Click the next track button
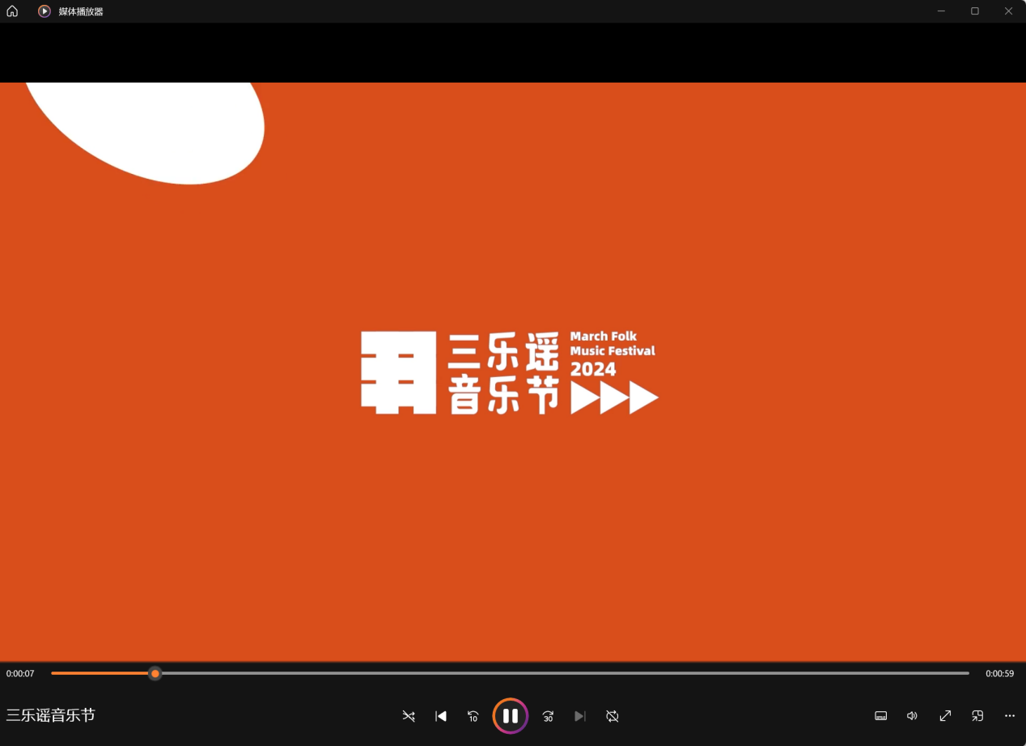 (579, 716)
